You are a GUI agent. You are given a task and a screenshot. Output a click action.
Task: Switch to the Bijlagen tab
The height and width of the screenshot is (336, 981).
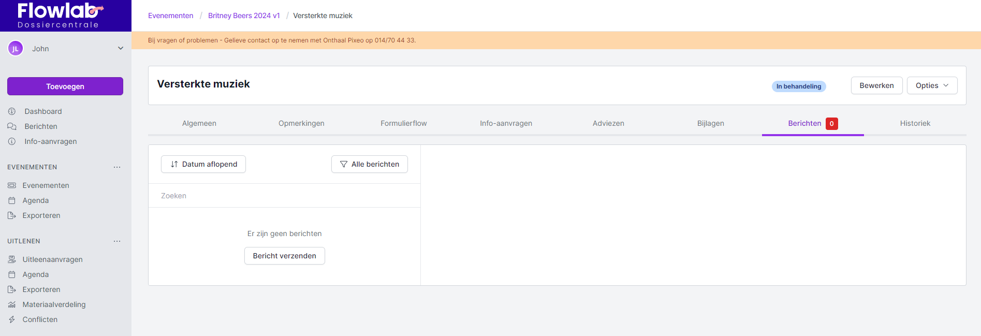[x=710, y=123]
